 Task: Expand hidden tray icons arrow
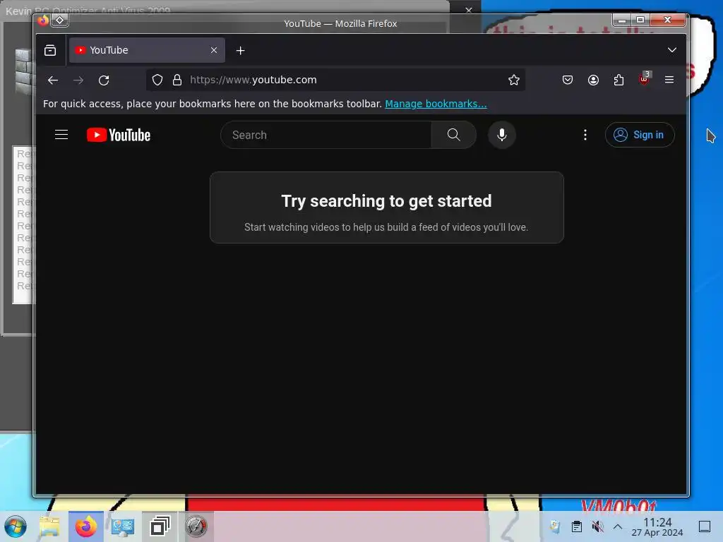coord(618,526)
